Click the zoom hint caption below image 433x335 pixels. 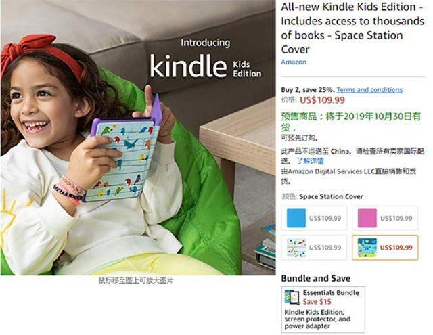(x=136, y=281)
